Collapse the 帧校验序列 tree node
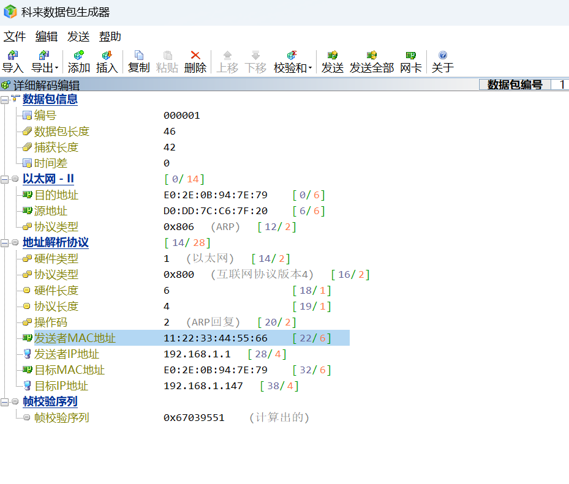This screenshot has height=484, width=569. pyautogui.click(x=5, y=402)
